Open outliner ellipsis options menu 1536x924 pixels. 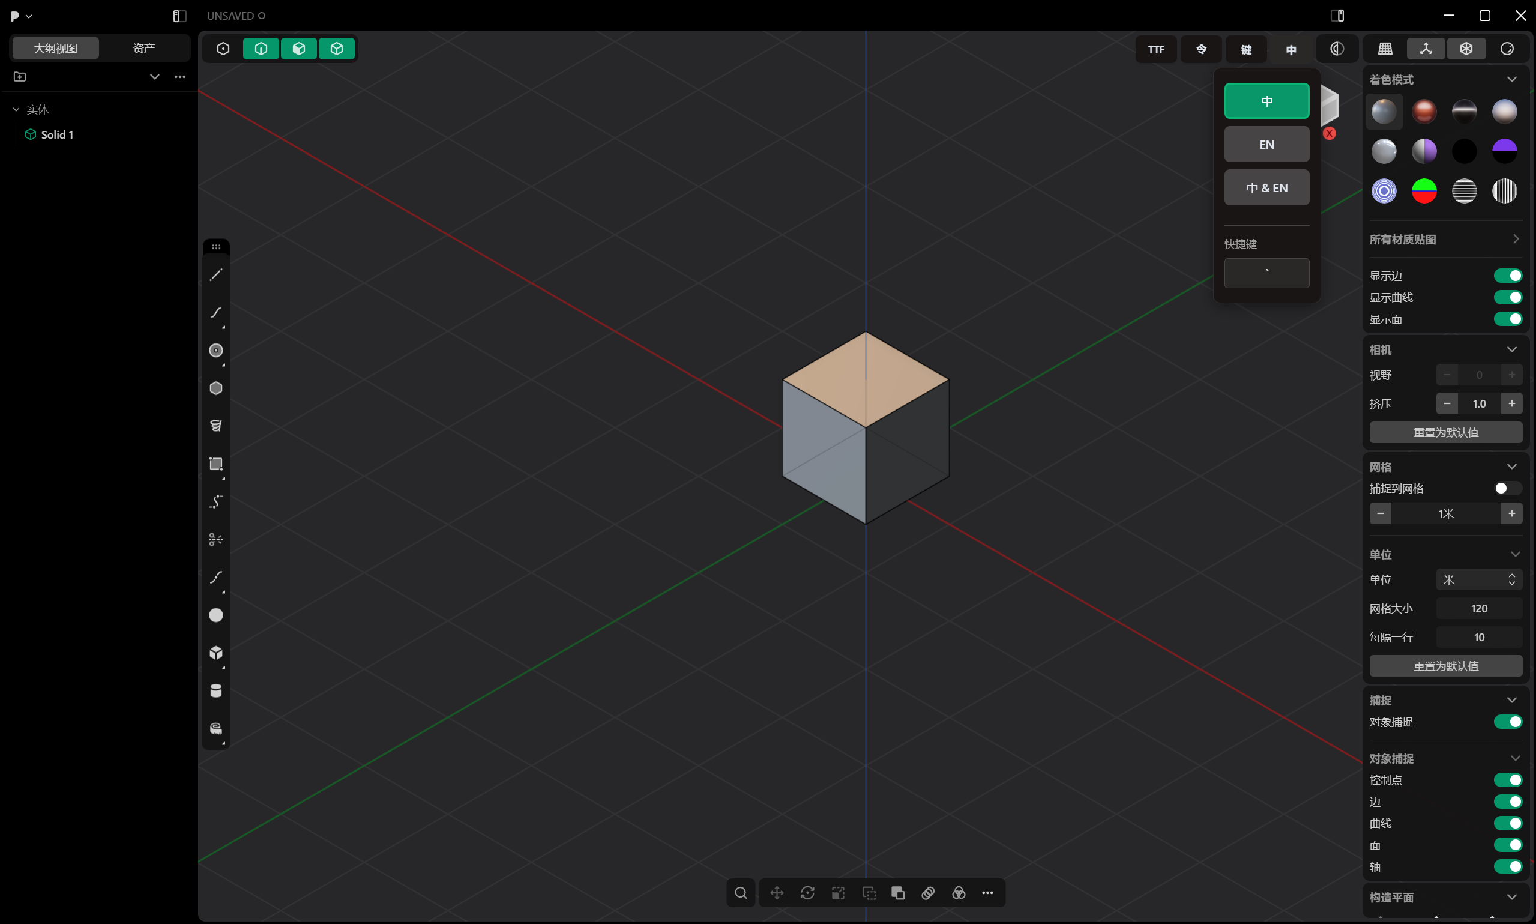point(180,77)
